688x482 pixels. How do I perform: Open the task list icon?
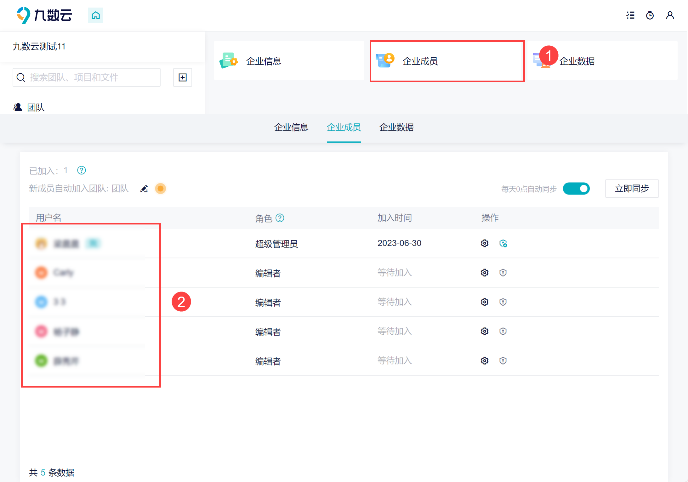[x=630, y=15]
